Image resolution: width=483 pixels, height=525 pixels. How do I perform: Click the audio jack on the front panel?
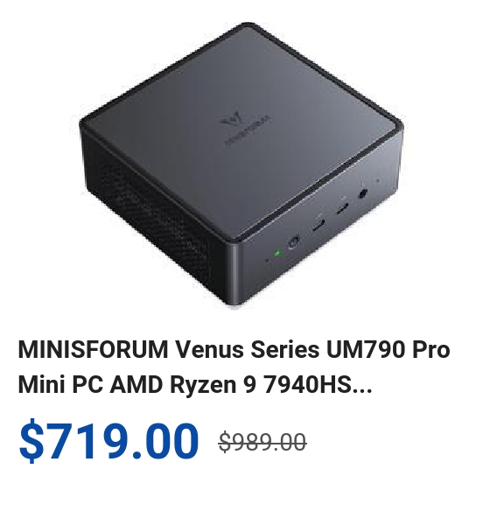tap(363, 193)
